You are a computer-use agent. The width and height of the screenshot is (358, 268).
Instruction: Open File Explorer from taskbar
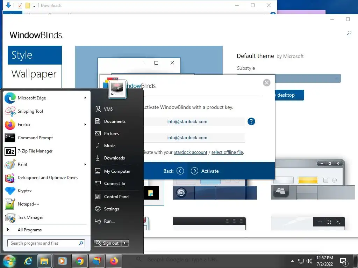point(44,261)
